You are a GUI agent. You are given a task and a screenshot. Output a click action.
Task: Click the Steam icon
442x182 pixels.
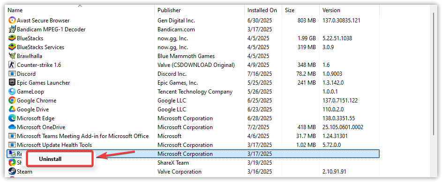[12, 171]
